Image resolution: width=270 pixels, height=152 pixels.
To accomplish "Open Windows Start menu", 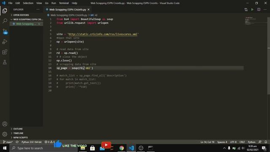I will (x=5, y=148).
